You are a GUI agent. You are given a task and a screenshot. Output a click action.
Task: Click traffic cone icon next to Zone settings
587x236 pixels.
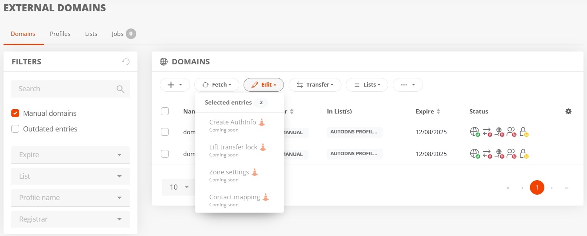255,172
